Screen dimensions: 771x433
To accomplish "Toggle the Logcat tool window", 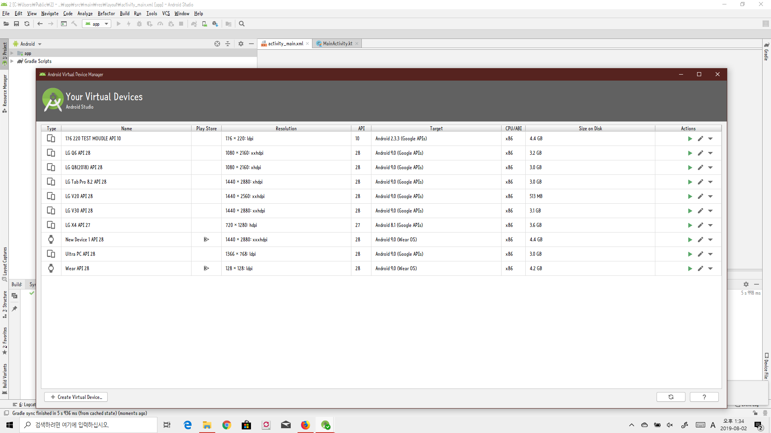I will [24, 405].
